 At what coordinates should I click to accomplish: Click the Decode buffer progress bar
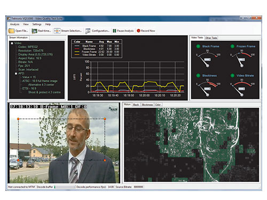pyautogui.click(x=65, y=187)
